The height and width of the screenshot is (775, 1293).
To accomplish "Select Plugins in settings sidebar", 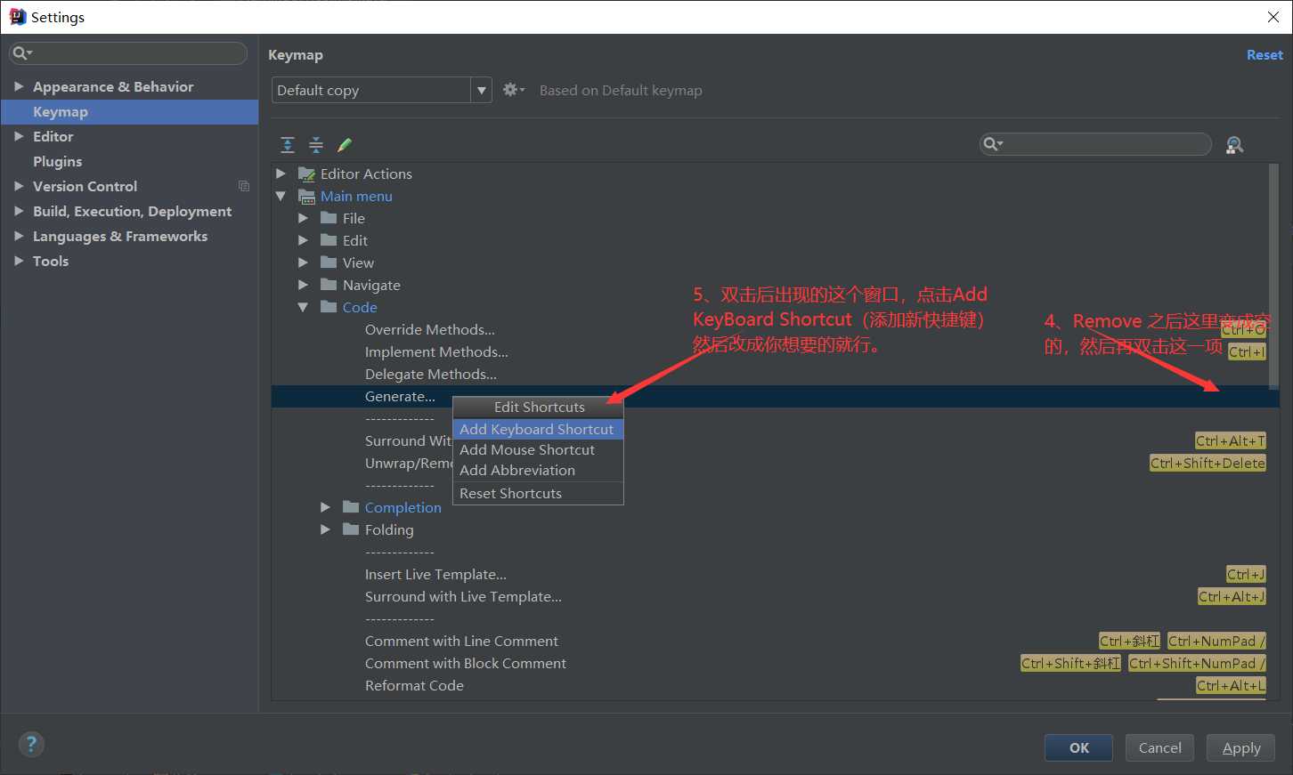I will 129,161.
